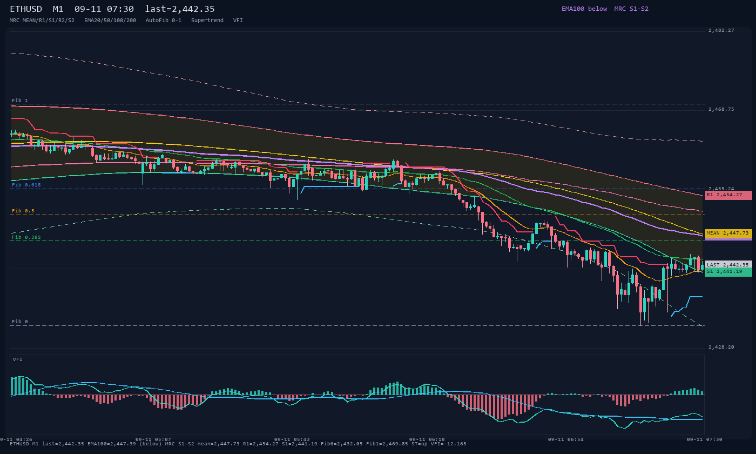Click the 2,455.24 price axis value
This screenshot has width=756, height=454.
point(721,189)
